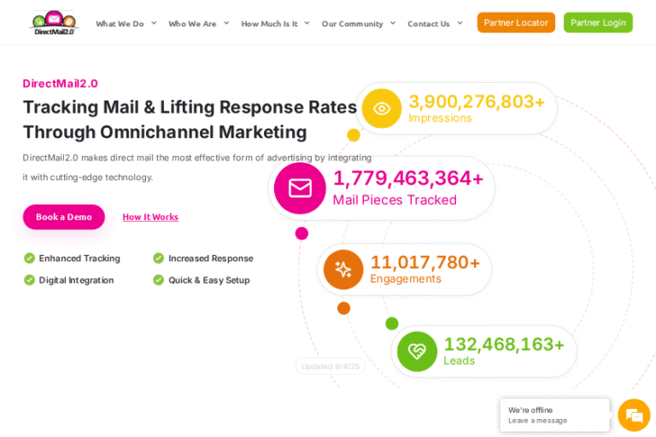Click the green heart Leads icon
This screenshot has width=656, height=437.
[x=417, y=351]
